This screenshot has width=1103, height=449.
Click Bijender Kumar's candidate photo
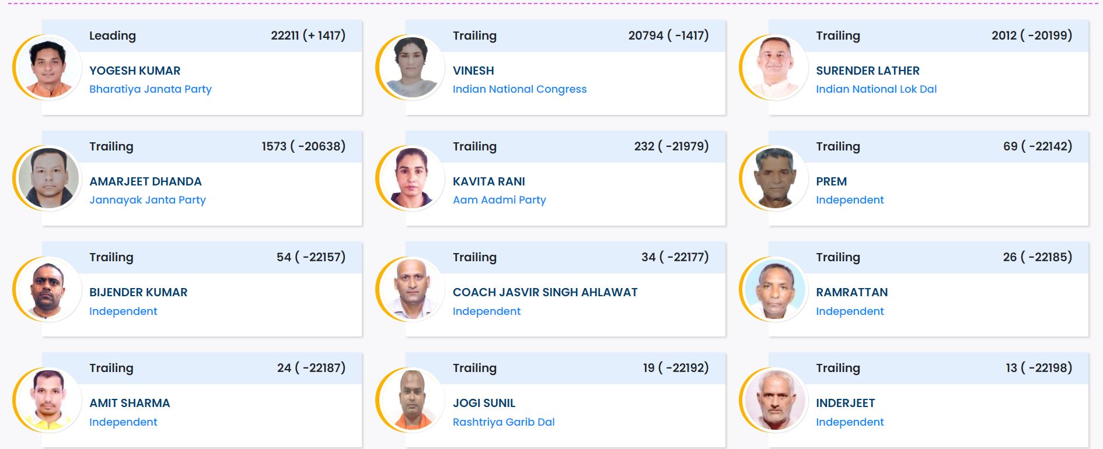click(48, 289)
